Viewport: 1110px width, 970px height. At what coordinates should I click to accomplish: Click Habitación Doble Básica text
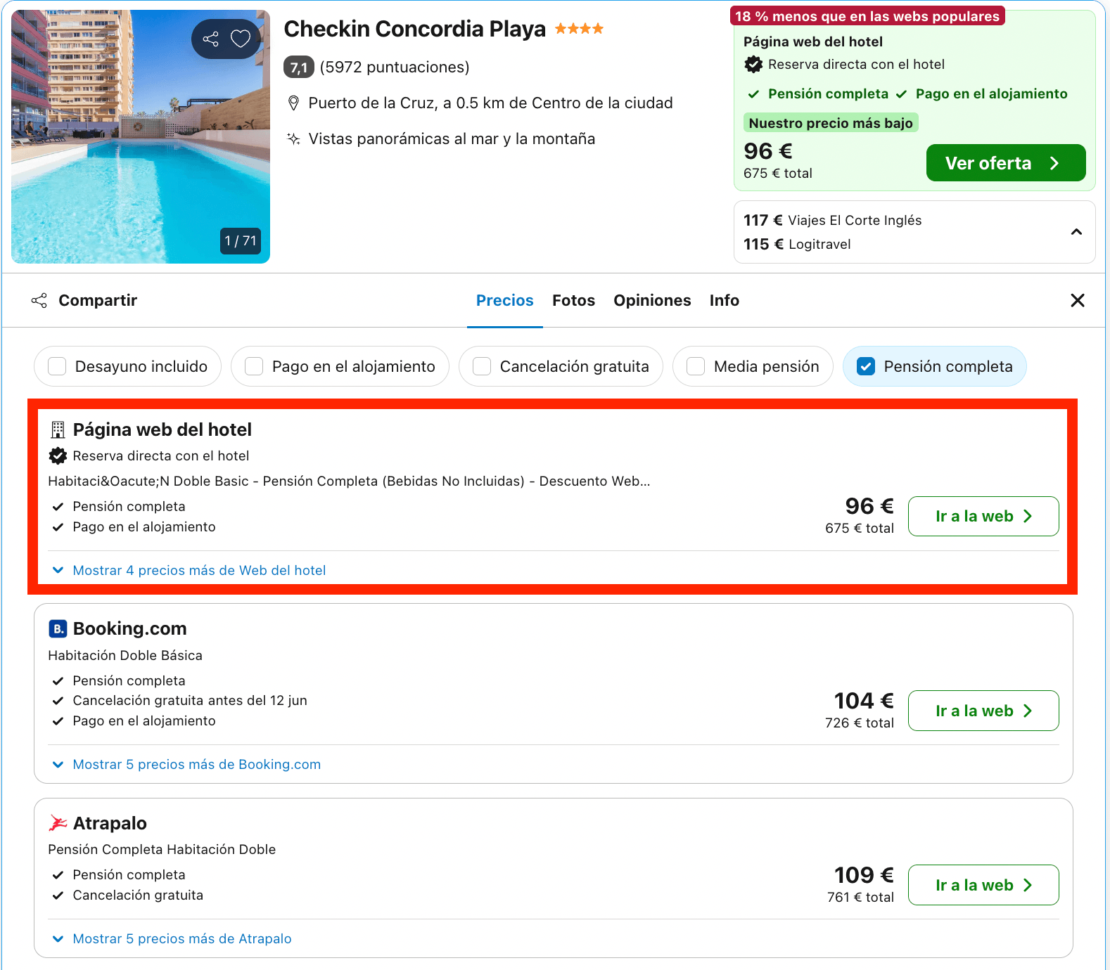coord(125,655)
